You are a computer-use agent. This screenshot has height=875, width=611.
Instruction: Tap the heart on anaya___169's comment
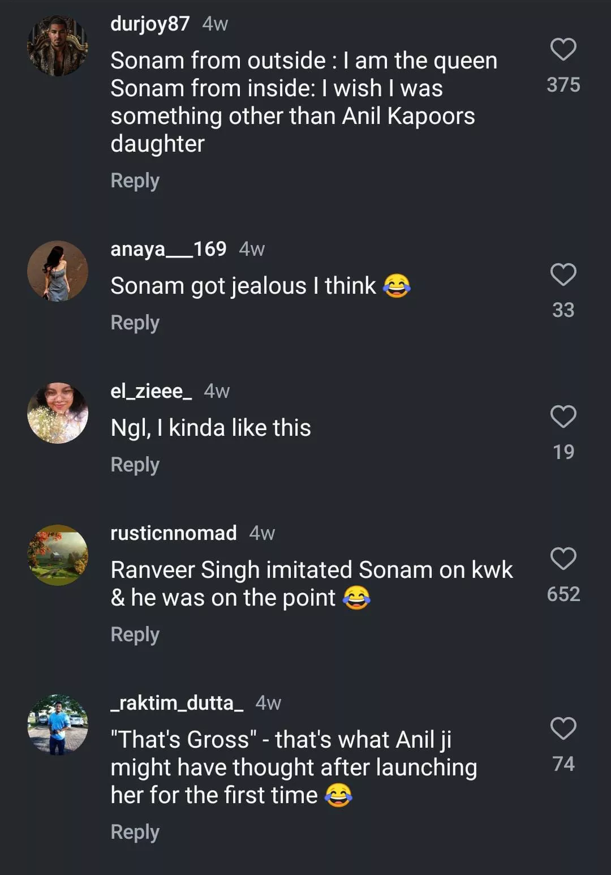coord(563,275)
